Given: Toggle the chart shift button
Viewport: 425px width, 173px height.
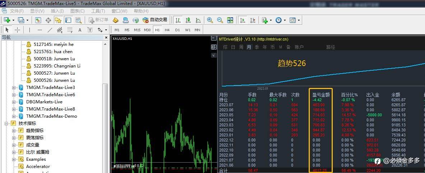Looking at the screenshot, I should click(x=253, y=20).
